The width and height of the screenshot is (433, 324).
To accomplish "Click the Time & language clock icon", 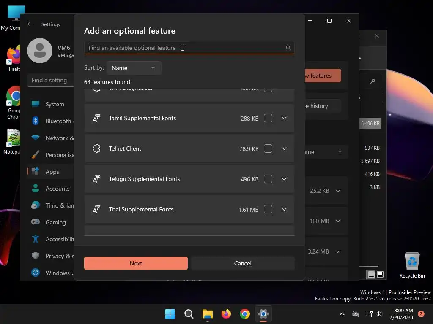I will click(36, 205).
